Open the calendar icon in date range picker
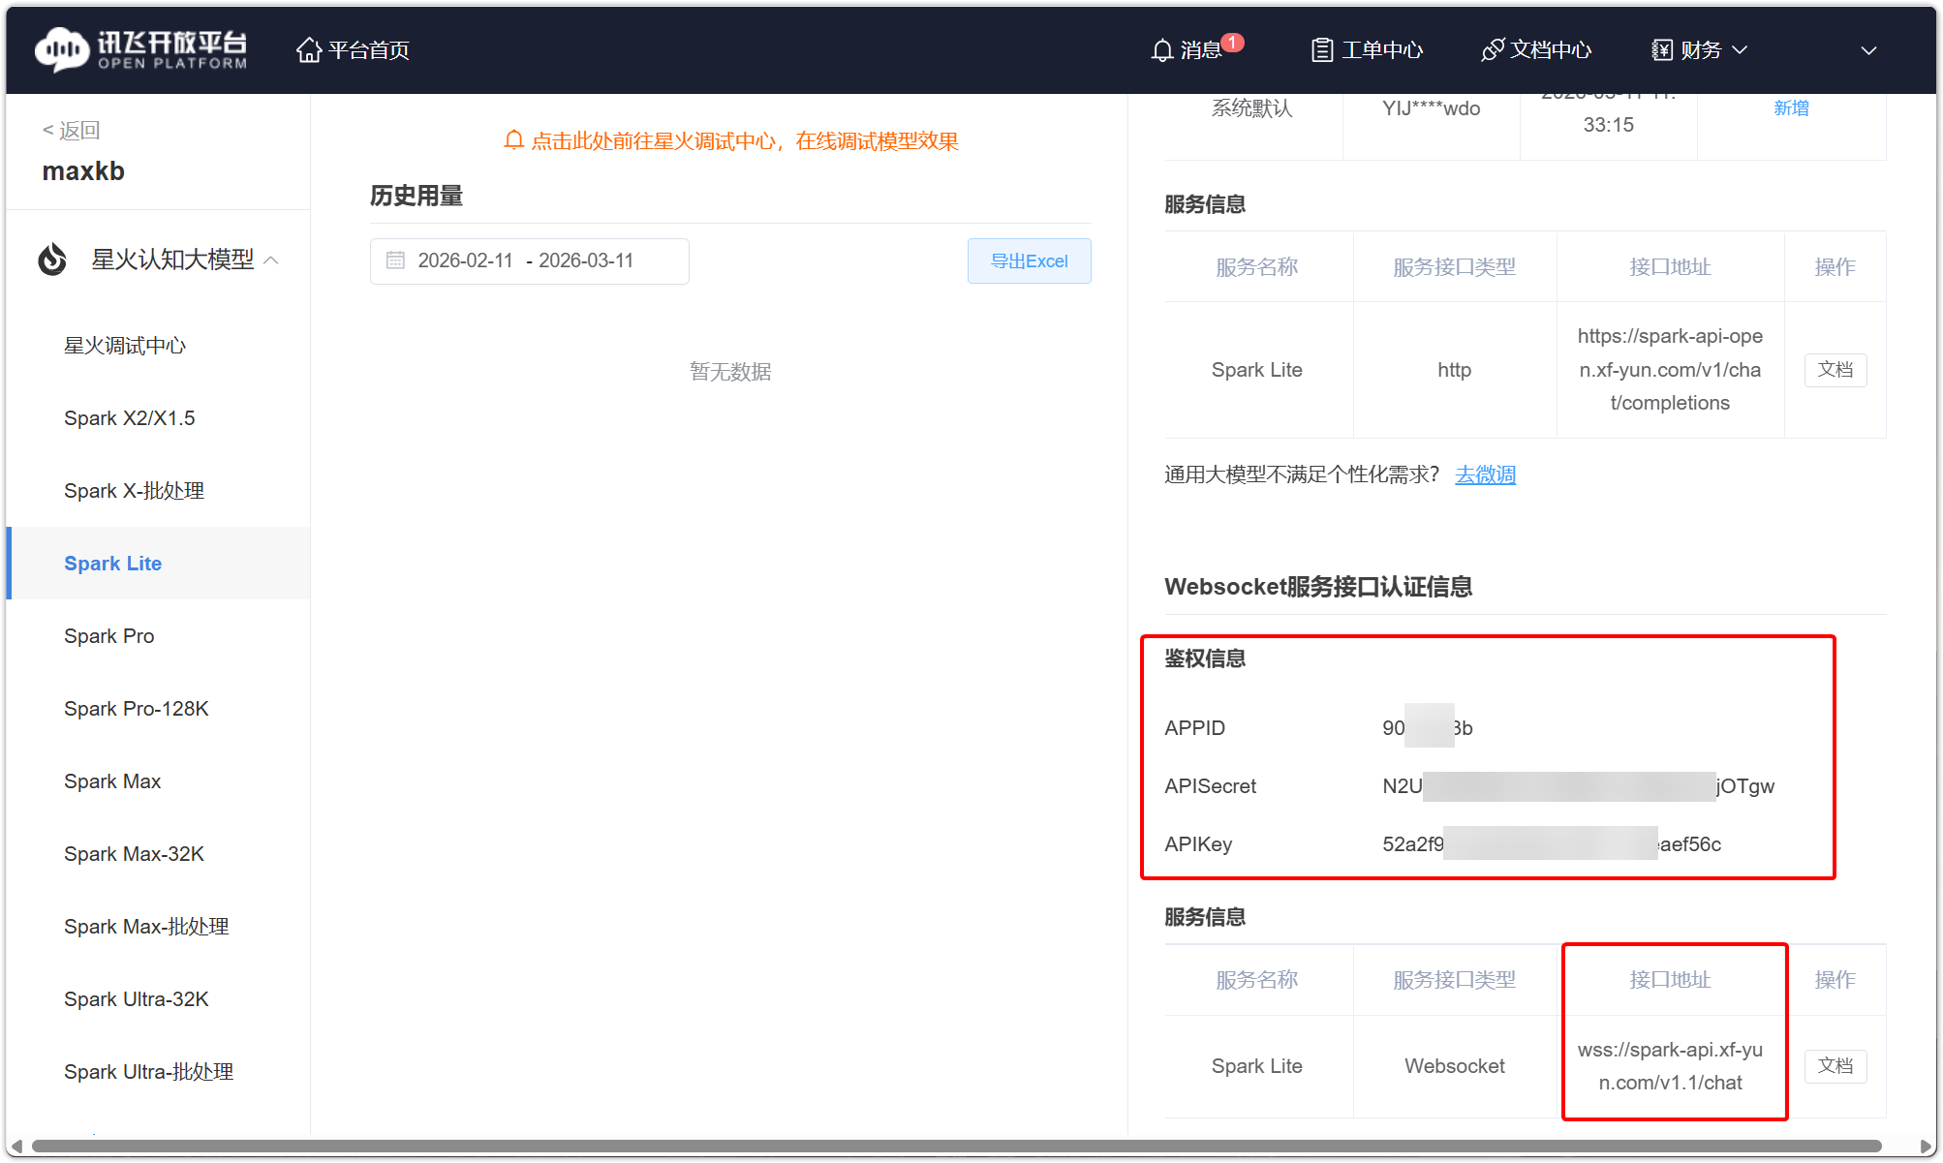The image size is (1943, 1163). pos(395,260)
